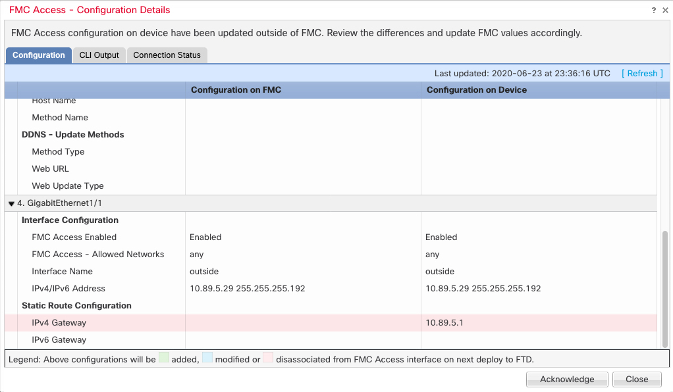Click the 'DDNS - Update Methods' heading
This screenshot has height=392, width=673.
[72, 135]
